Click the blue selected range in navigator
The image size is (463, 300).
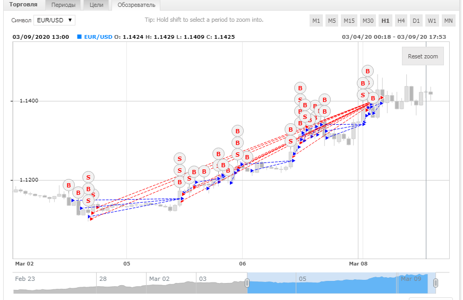(341, 283)
